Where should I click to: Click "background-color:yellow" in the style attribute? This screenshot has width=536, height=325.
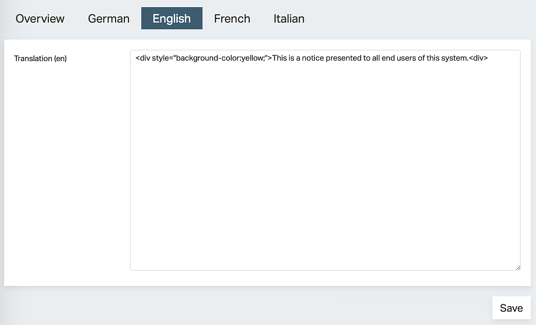click(x=219, y=58)
